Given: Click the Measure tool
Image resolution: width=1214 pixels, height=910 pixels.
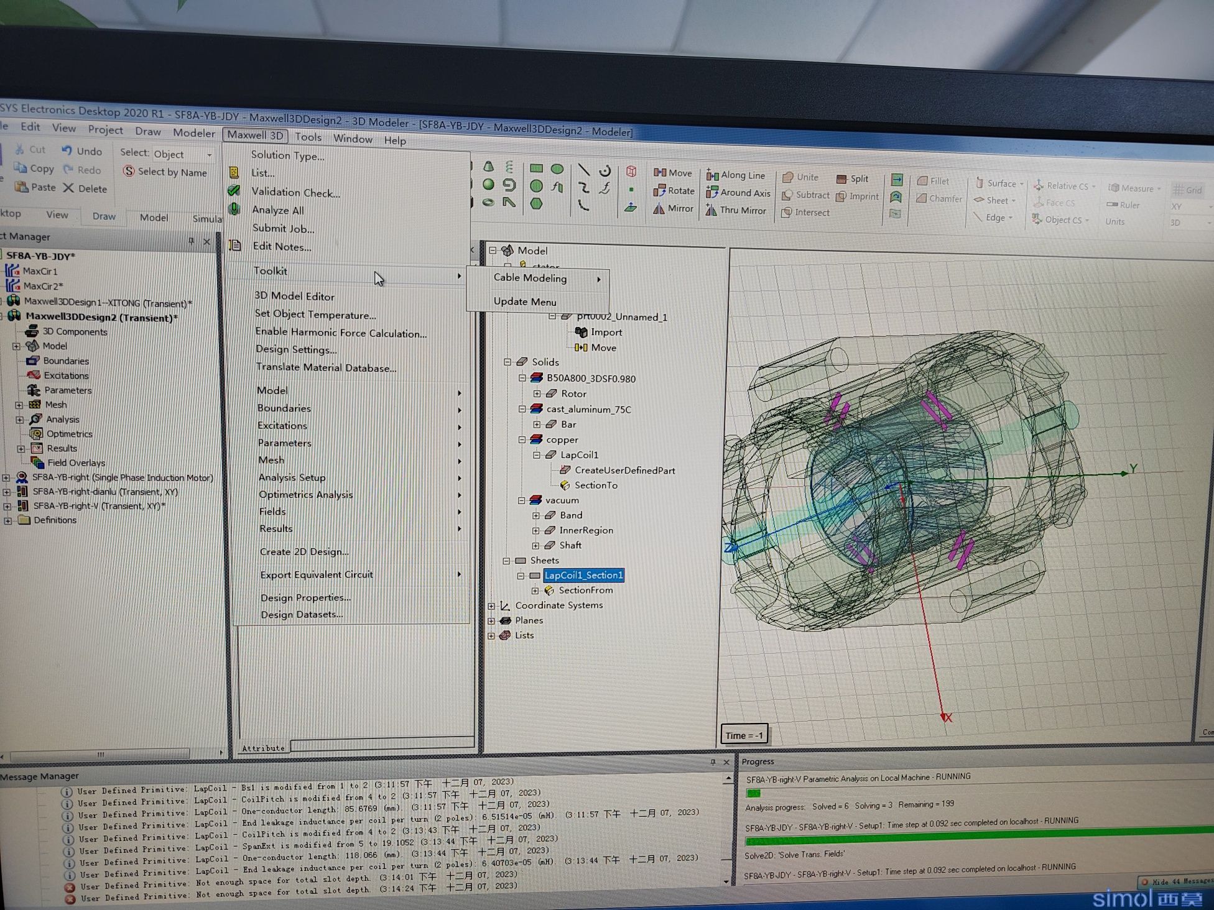Looking at the screenshot, I should tap(1135, 188).
